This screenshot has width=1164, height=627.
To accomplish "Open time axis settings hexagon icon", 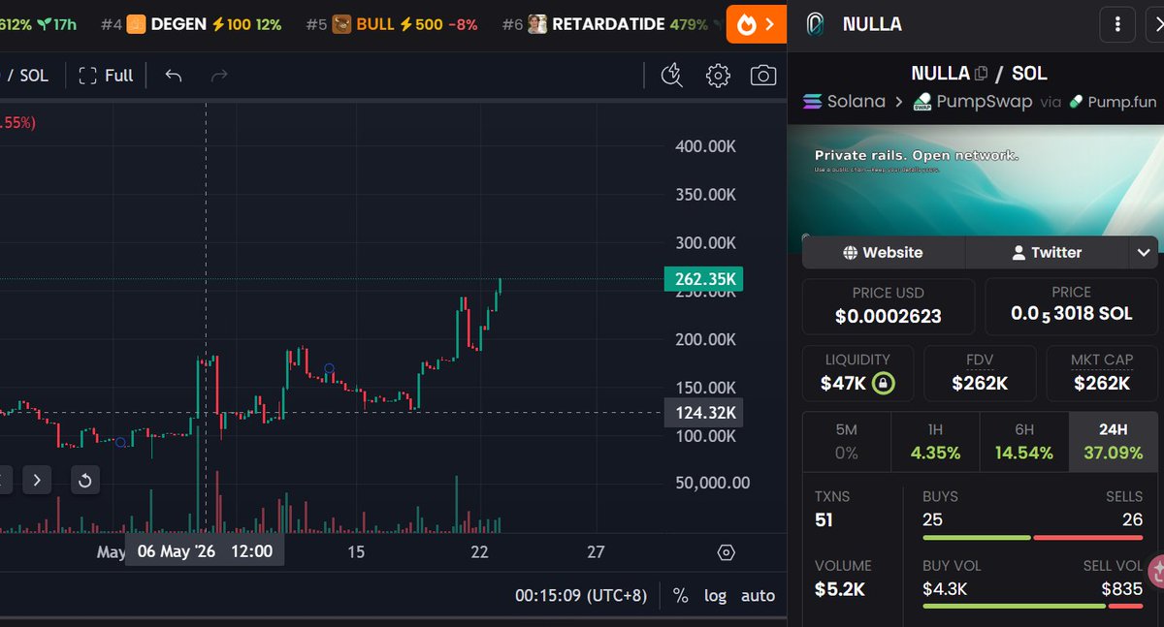I will [x=726, y=552].
